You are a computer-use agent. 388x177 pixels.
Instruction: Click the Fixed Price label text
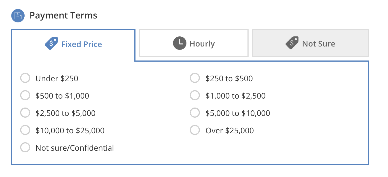point(81,44)
